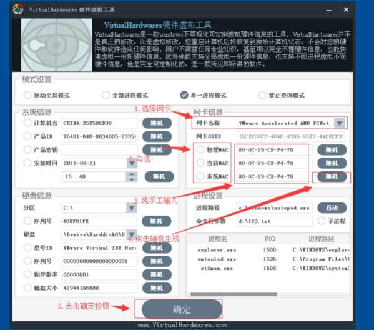
Task: Close the VirtualHardwares window
Action: tap(346, 9)
